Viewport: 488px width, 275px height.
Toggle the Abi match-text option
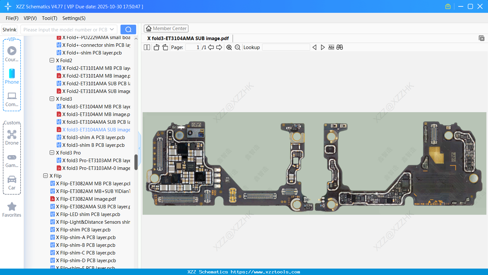coord(331,47)
